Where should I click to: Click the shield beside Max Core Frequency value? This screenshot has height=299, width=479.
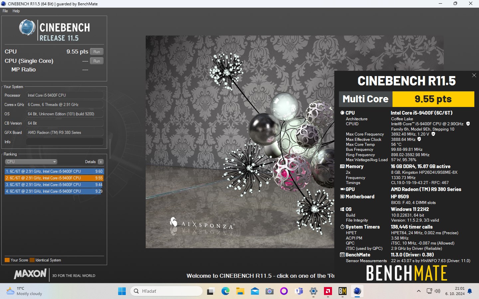coord(433,134)
